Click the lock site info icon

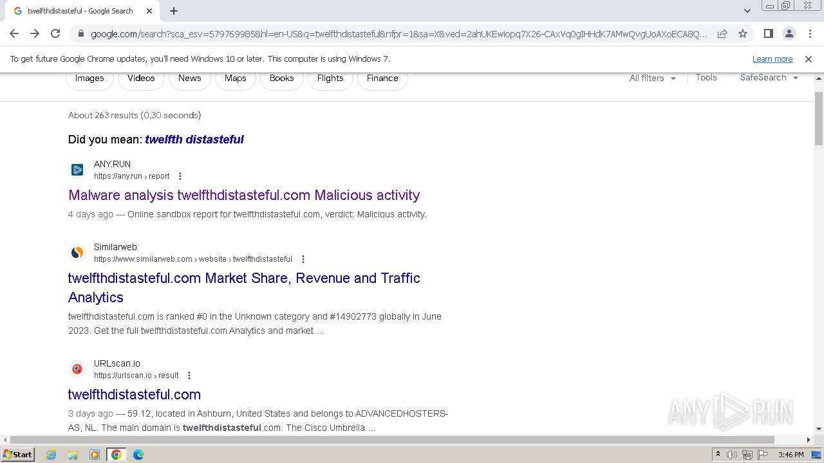(x=80, y=33)
